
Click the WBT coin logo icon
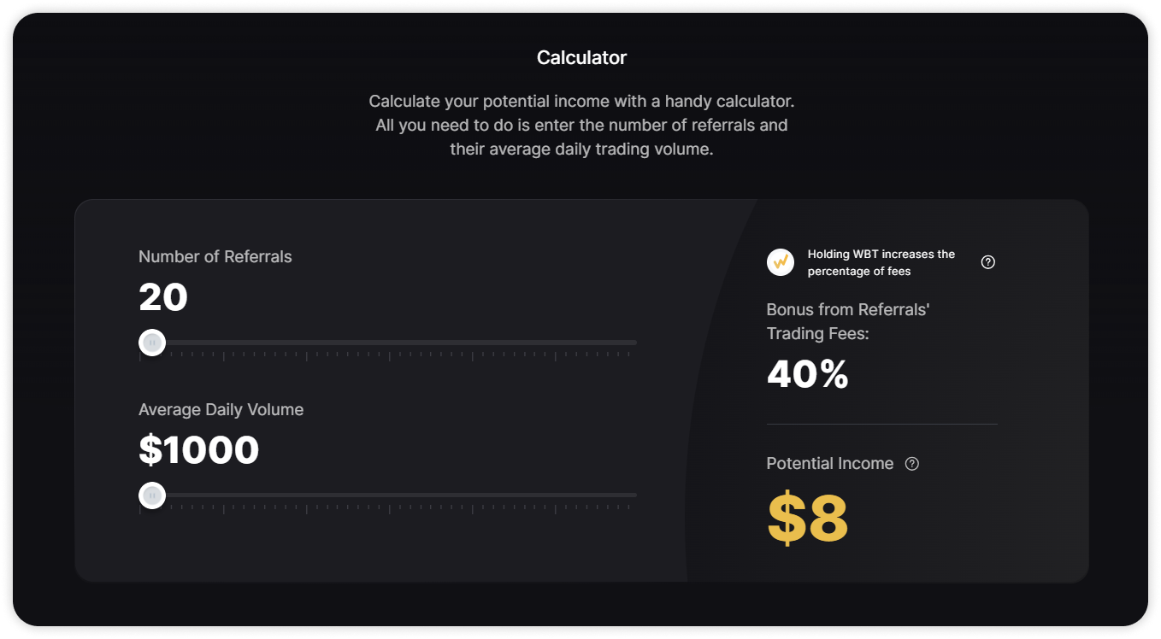point(781,262)
